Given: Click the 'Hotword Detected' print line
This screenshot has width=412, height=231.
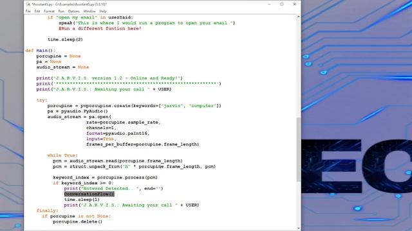Looking at the screenshot, I should pyautogui.click(x=113, y=188).
